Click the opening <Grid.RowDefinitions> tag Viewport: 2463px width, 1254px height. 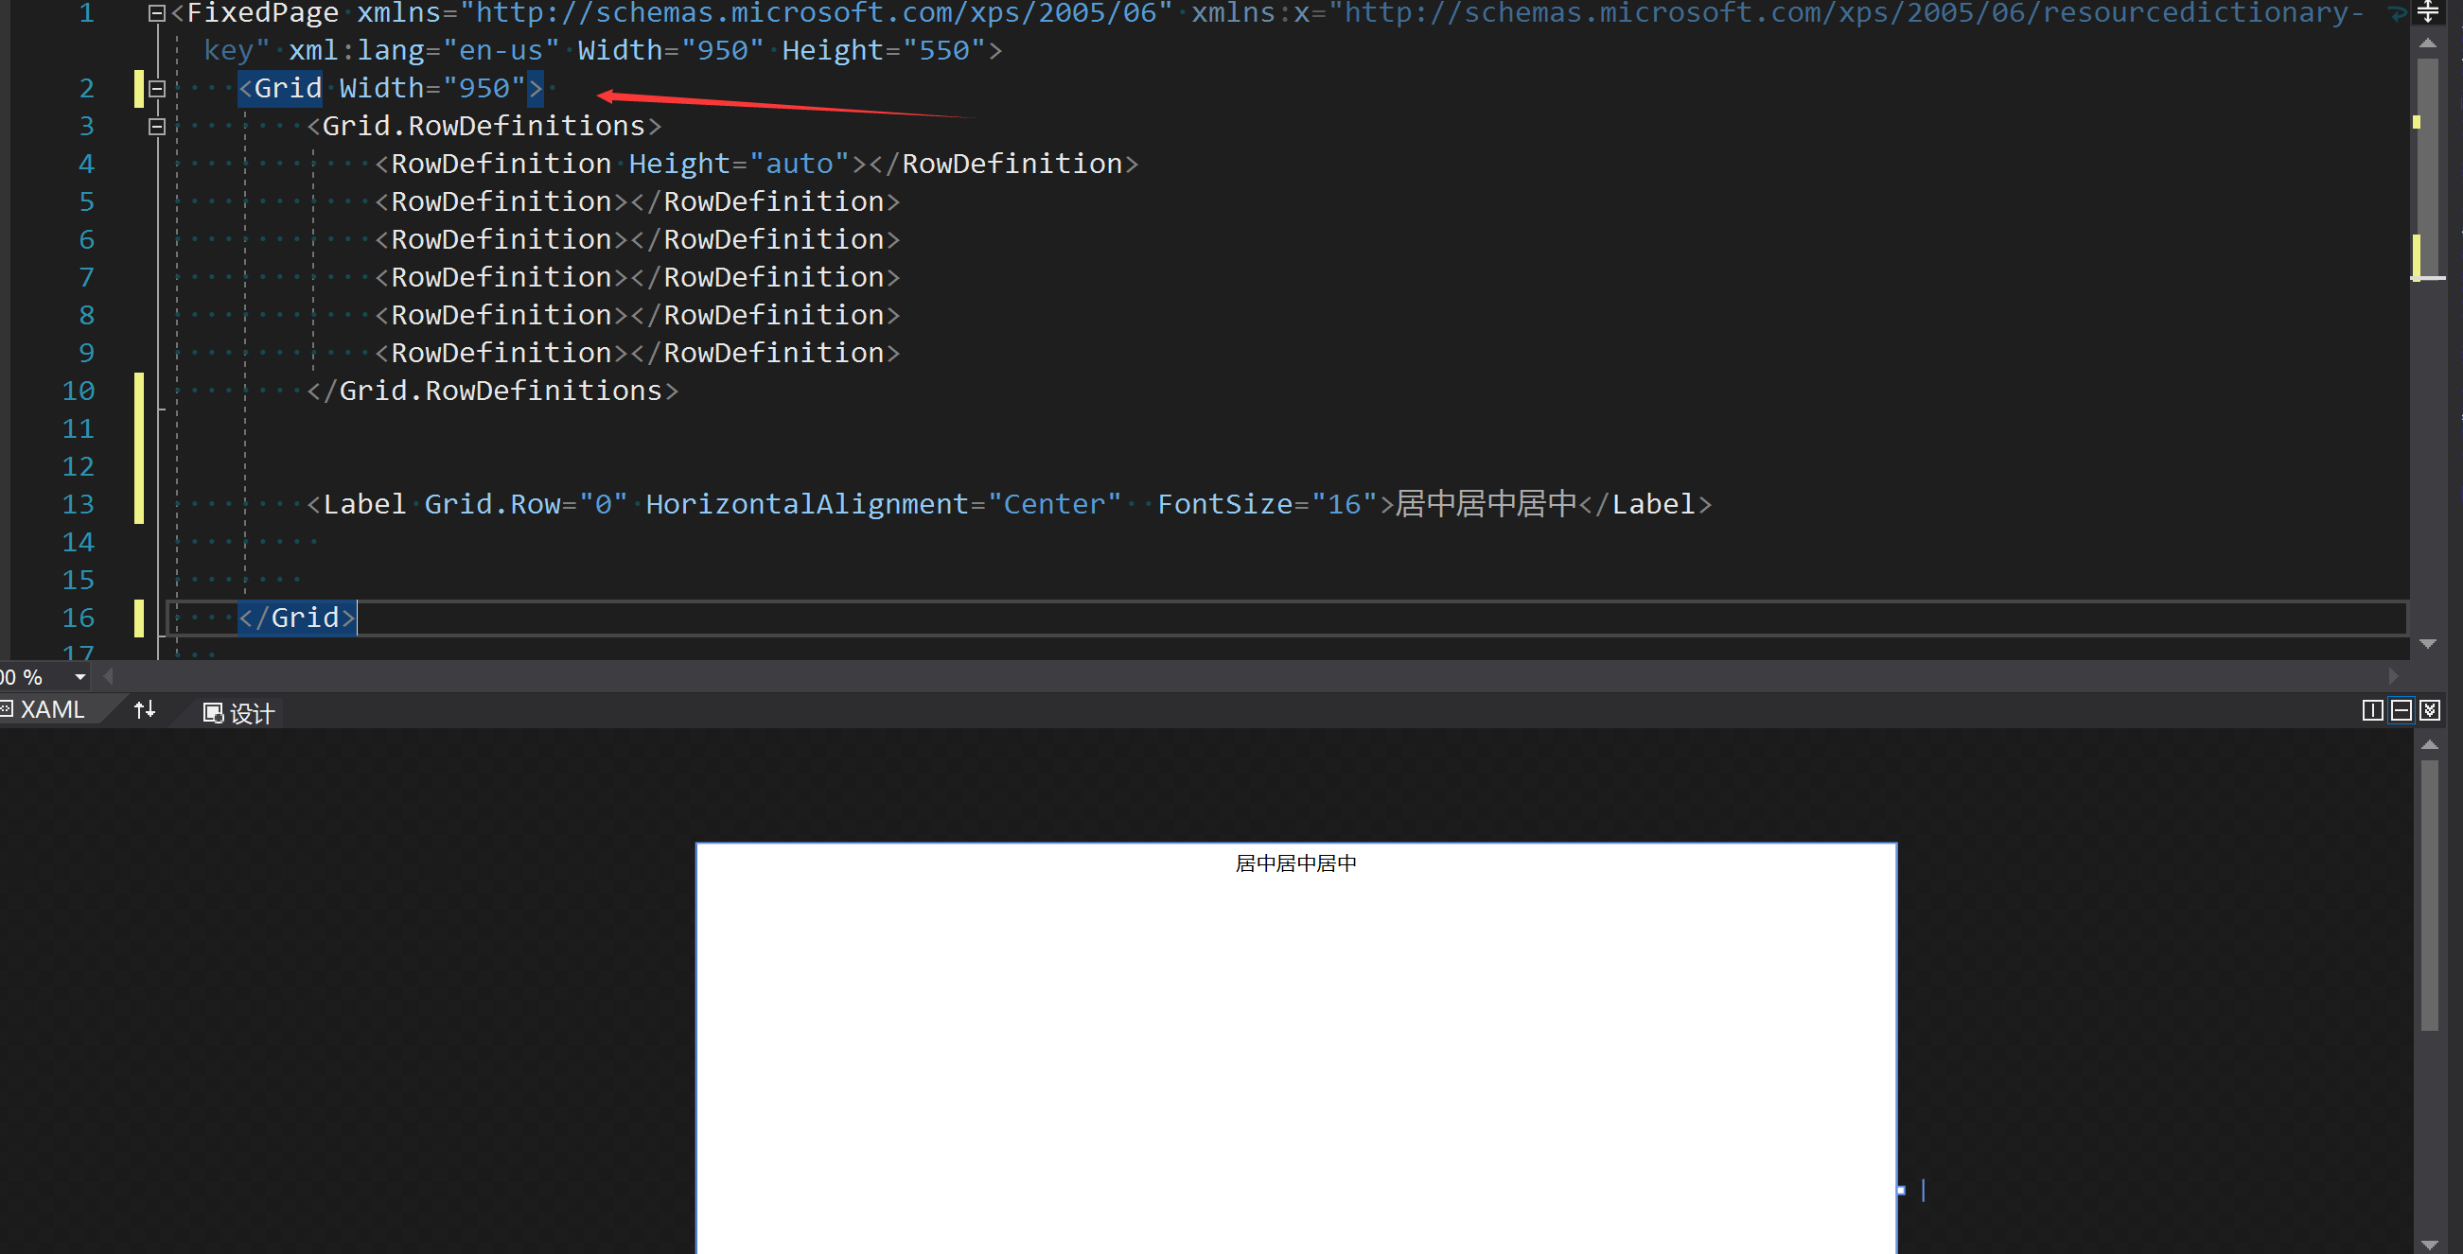click(x=484, y=127)
